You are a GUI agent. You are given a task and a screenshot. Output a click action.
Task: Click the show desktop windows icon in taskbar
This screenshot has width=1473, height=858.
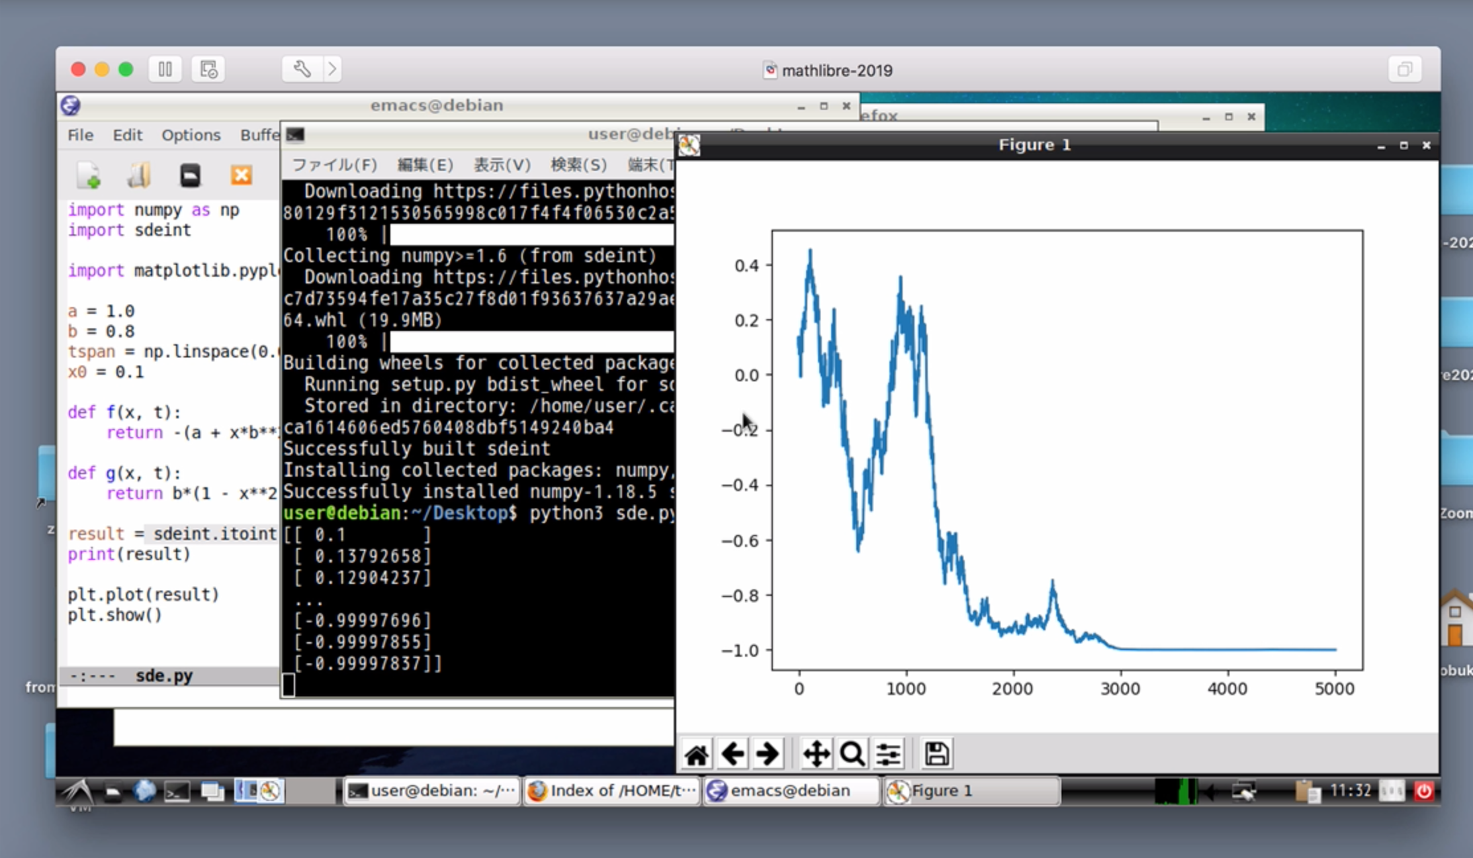coord(212,791)
